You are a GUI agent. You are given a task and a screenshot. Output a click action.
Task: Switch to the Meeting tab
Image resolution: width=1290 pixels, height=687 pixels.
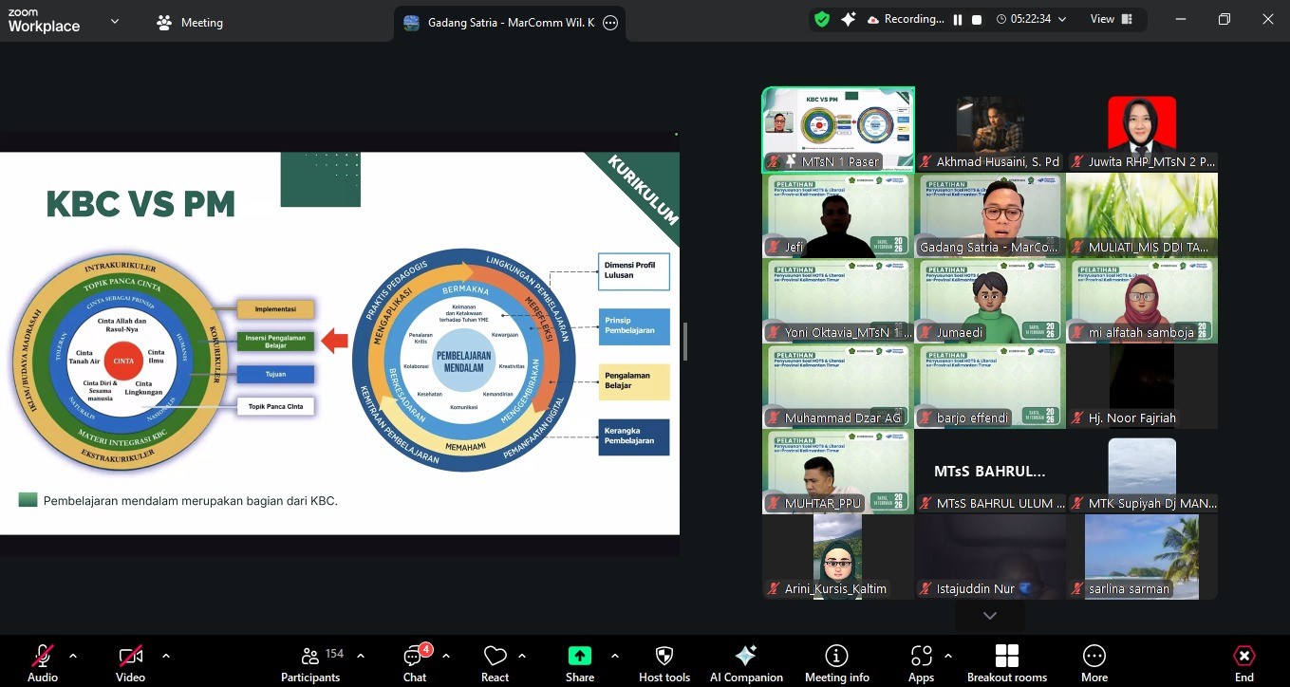pos(190,23)
